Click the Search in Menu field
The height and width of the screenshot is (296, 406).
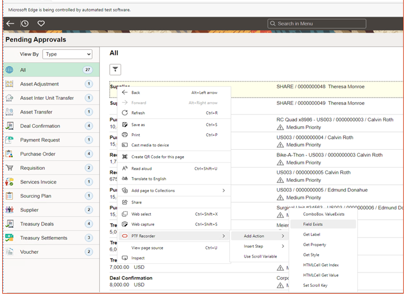pyautogui.click(x=317, y=24)
